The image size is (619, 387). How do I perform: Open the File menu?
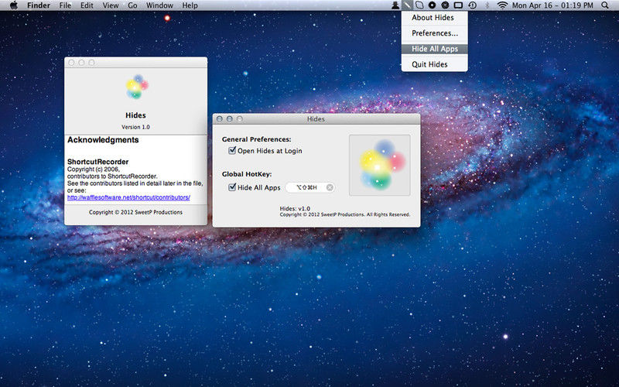click(x=65, y=5)
